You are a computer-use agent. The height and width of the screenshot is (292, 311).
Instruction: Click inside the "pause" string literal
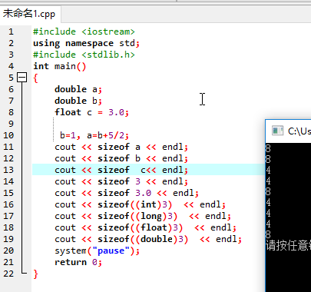click(111, 251)
